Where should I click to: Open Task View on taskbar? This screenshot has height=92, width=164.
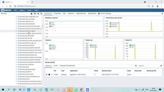(20, 90)
